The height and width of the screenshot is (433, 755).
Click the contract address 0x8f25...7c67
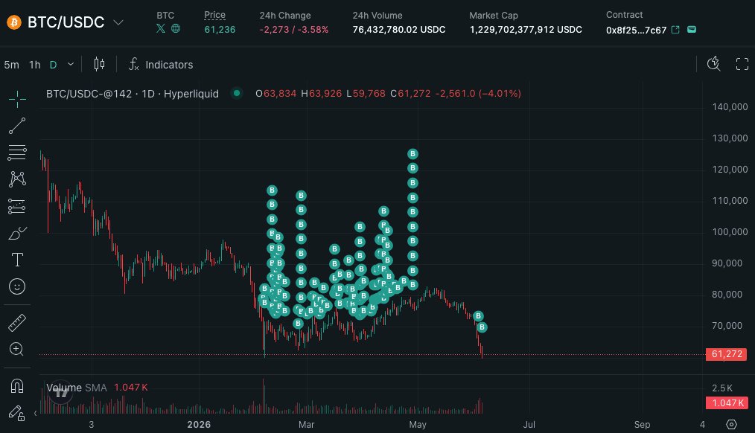point(636,30)
